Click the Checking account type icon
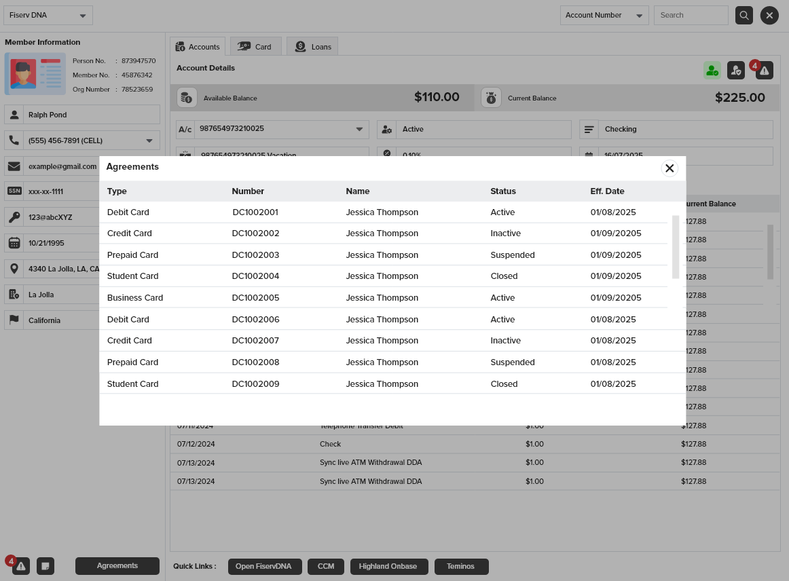Image resolution: width=789 pixels, height=581 pixels. point(589,129)
